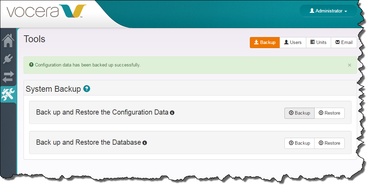The image size is (372, 189).
Task: Back up the Database
Action: (300, 143)
